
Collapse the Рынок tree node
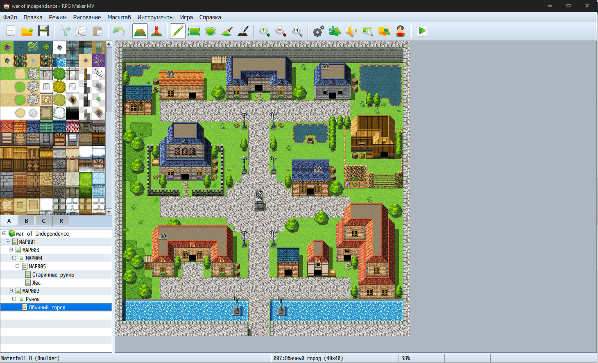14,299
